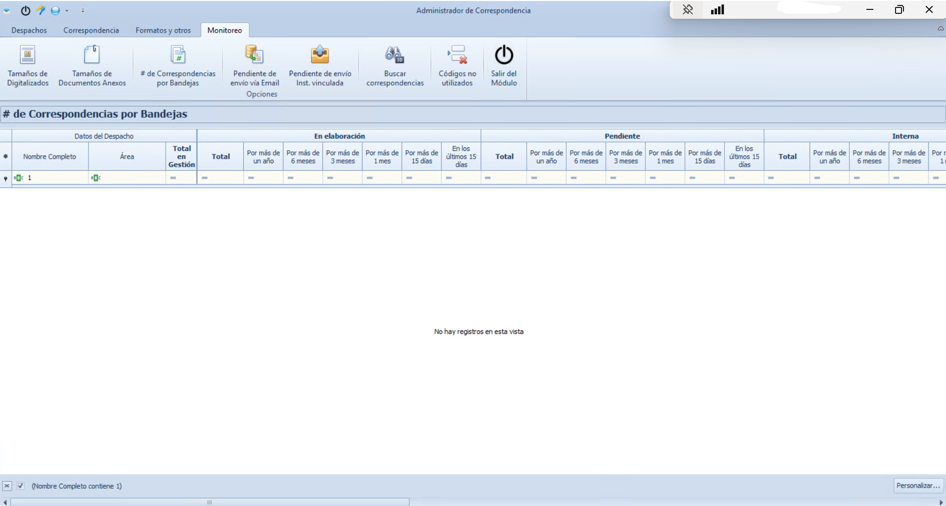
Task: Open Tamaños de Digitalizados
Action: tap(28, 65)
